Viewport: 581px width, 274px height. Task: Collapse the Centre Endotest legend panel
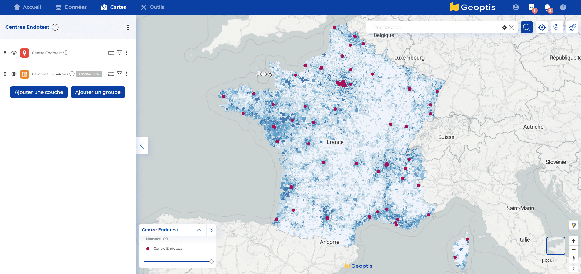(x=199, y=230)
